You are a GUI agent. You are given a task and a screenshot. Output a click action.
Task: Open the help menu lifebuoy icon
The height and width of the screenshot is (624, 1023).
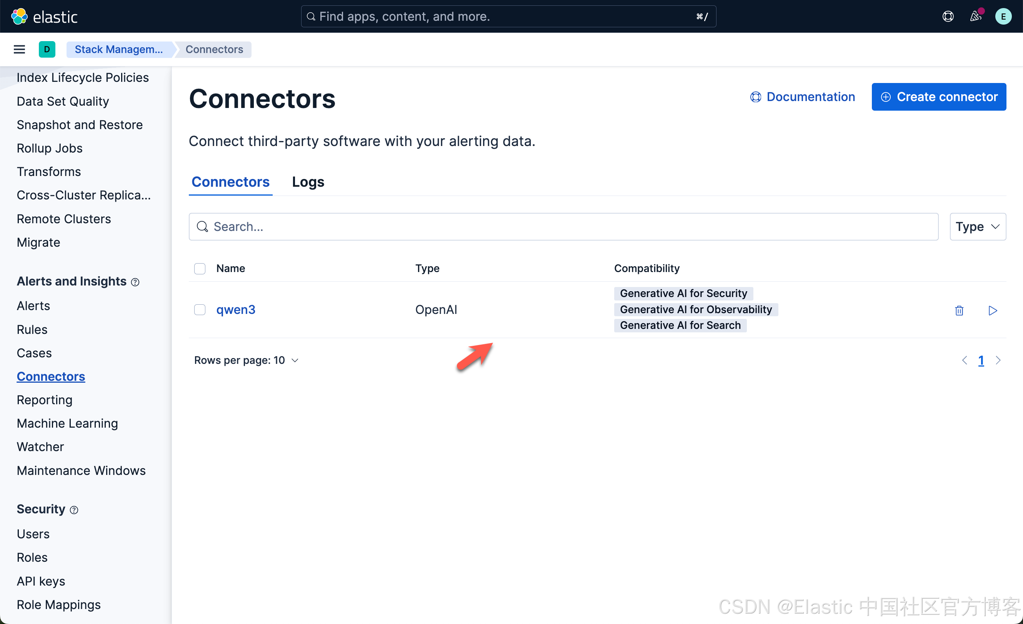(x=948, y=17)
